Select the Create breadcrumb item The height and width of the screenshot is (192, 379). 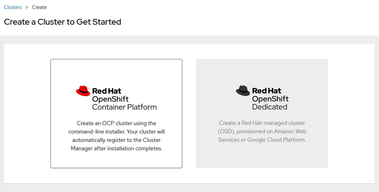[x=39, y=7]
